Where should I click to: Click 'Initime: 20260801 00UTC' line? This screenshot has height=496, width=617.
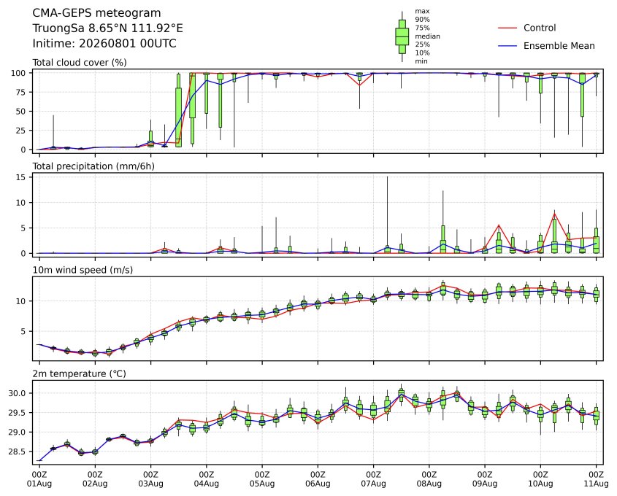coord(104,43)
